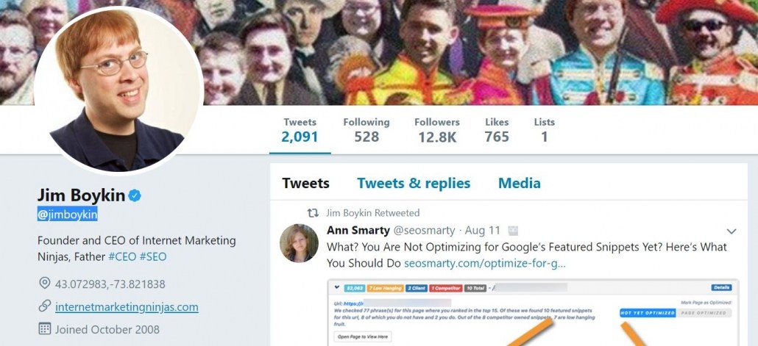758x346 pixels.
Task: Open the seosmarty.com link in the tweet
Action: (x=484, y=263)
